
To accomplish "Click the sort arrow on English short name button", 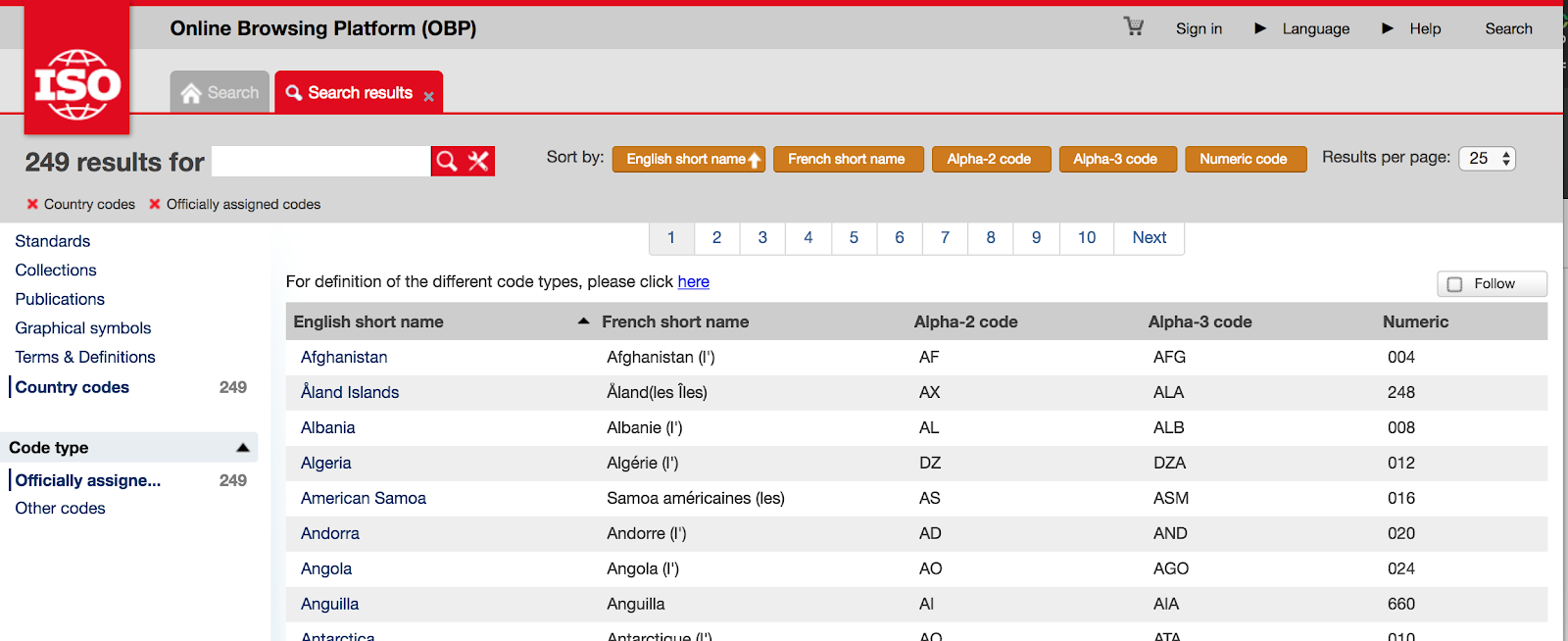I will tap(755, 160).
